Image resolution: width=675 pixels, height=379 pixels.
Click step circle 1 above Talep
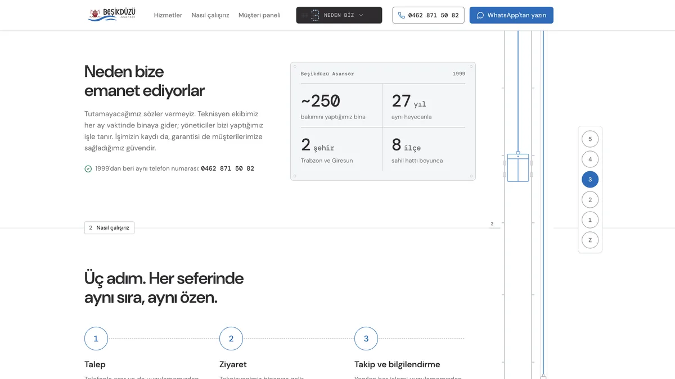[x=96, y=339]
